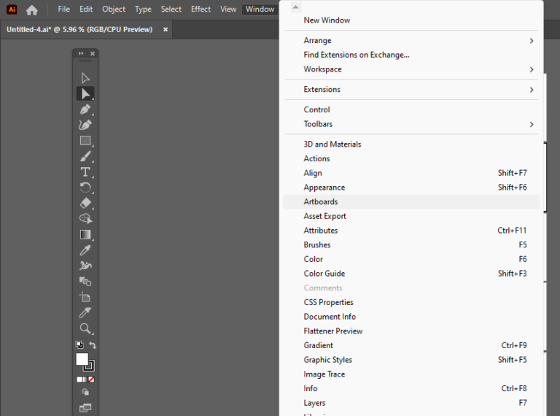560x416 pixels.
Task: Open the Edit menu
Action: (x=86, y=9)
